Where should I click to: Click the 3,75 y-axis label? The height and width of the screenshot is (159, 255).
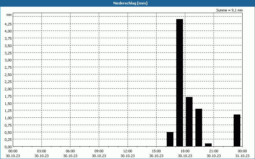[x=8, y=38]
